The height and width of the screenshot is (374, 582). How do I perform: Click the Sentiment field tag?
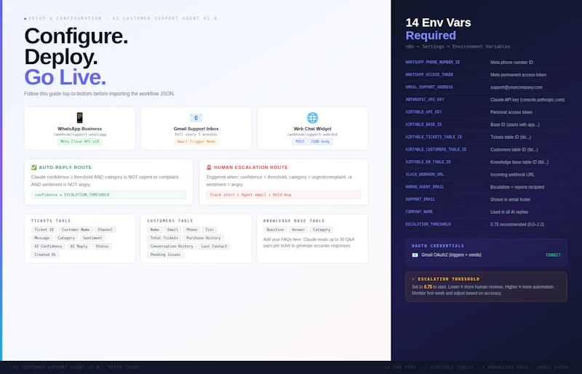pyautogui.click(x=92, y=238)
